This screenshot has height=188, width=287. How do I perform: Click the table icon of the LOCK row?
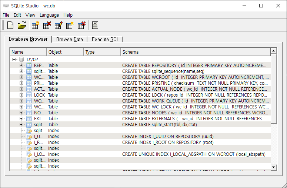coord(29,95)
